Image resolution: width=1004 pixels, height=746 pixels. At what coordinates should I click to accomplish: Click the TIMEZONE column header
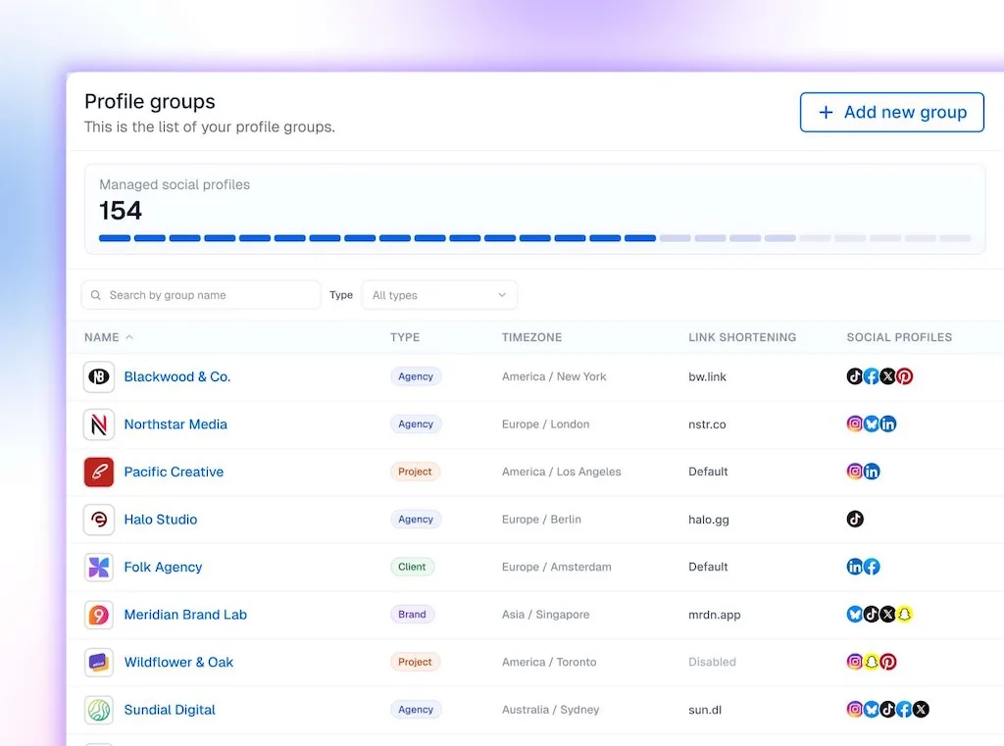pos(532,337)
